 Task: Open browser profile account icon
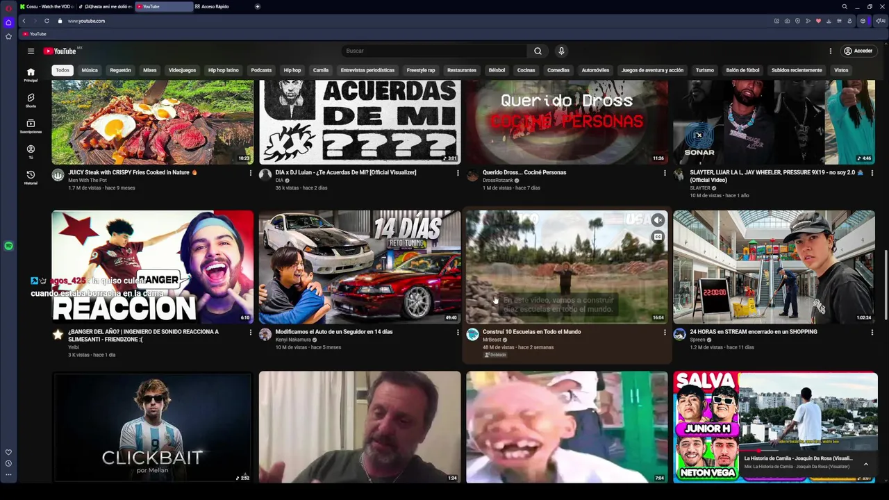[849, 21]
